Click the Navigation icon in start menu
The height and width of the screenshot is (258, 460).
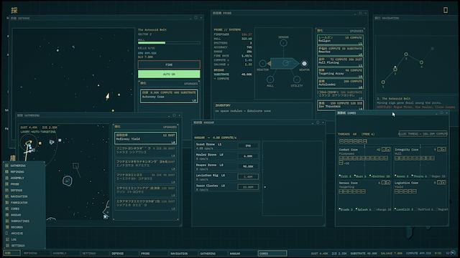(7, 196)
